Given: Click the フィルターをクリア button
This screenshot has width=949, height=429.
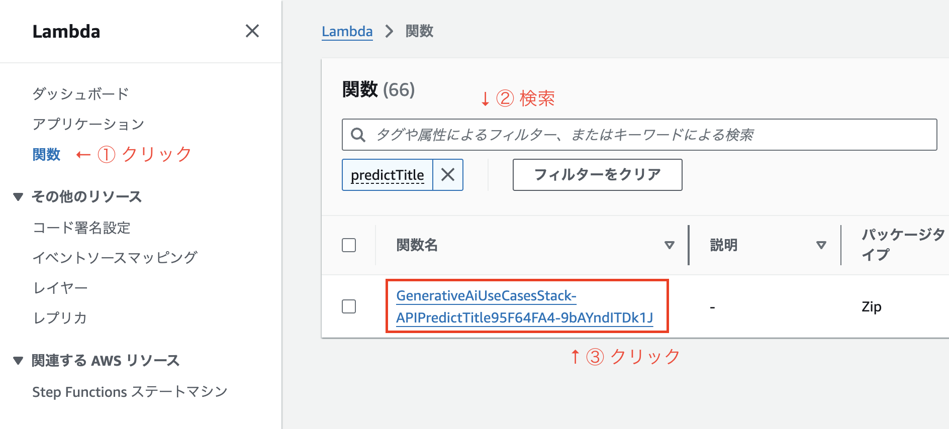Looking at the screenshot, I should pos(597,175).
